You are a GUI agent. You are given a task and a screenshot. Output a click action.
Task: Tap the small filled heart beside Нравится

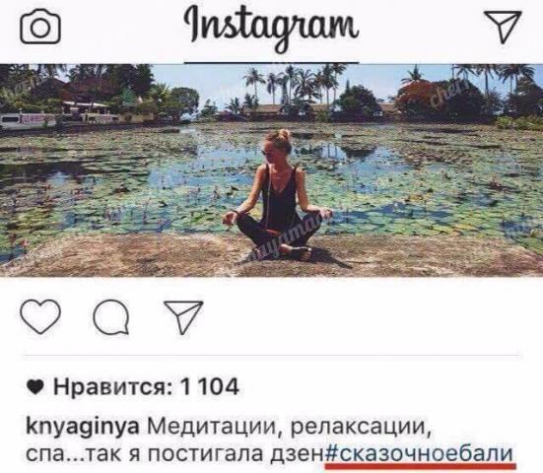click(35, 387)
